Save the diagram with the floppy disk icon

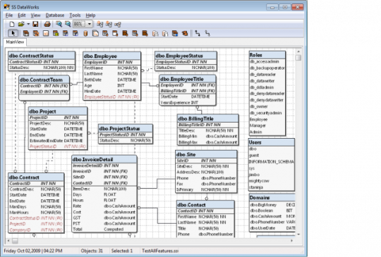(x=35, y=24)
